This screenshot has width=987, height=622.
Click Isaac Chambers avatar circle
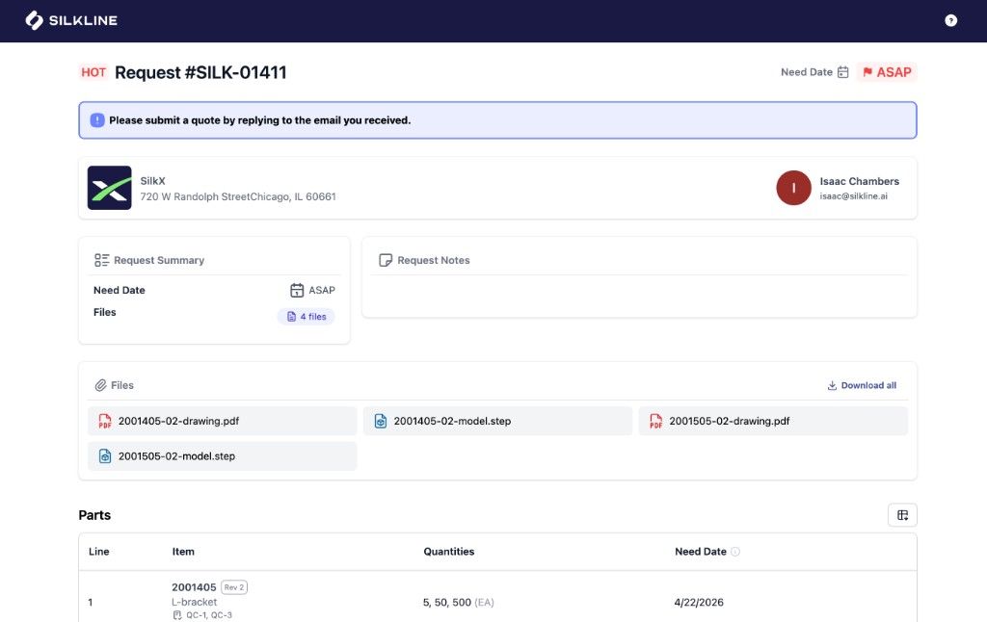click(793, 188)
